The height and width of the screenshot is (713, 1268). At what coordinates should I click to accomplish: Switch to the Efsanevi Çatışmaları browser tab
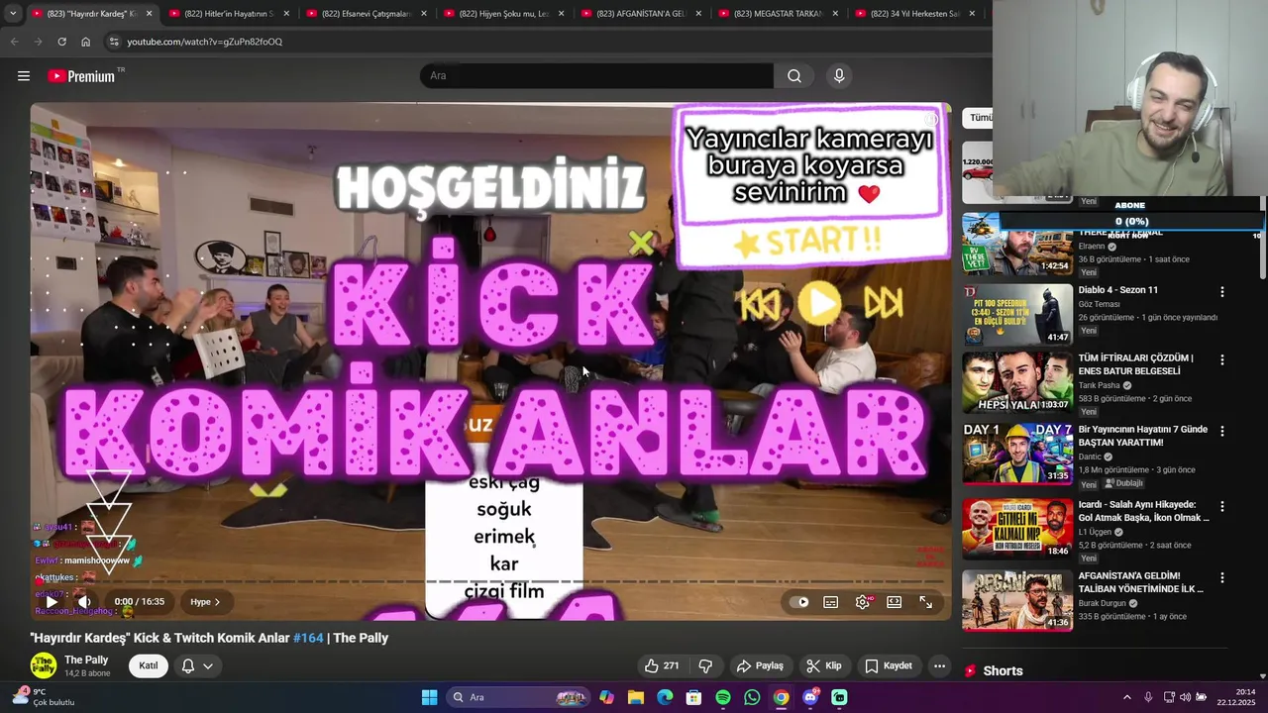[366, 14]
